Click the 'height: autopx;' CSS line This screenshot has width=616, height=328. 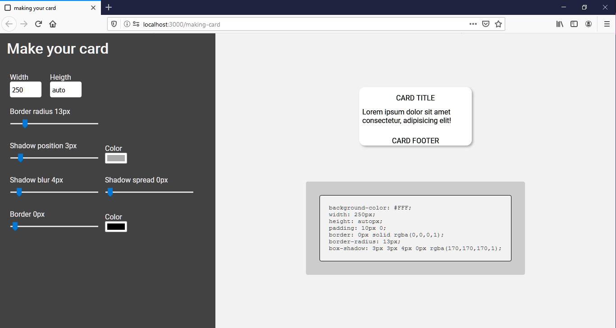tap(356, 221)
